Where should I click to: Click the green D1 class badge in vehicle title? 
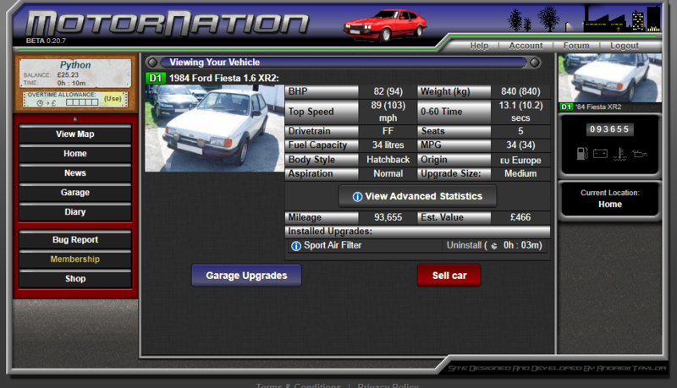coord(156,78)
